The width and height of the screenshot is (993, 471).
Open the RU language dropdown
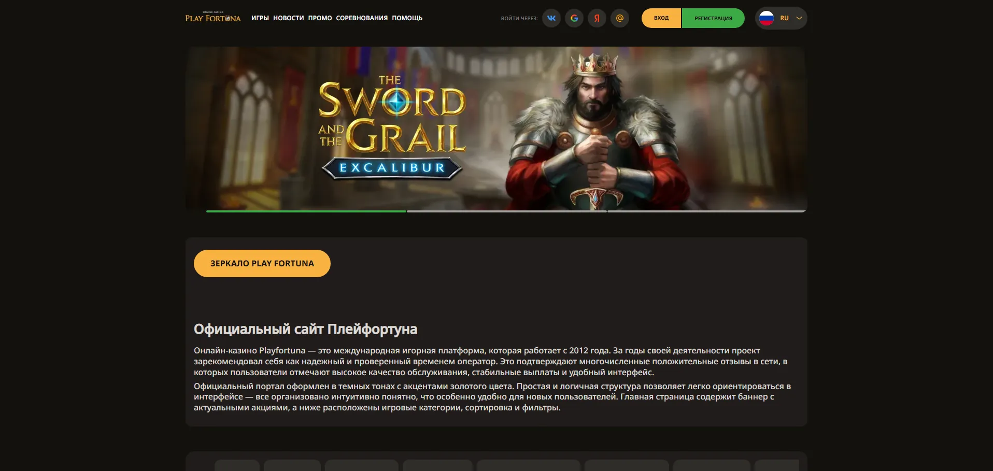tap(781, 18)
